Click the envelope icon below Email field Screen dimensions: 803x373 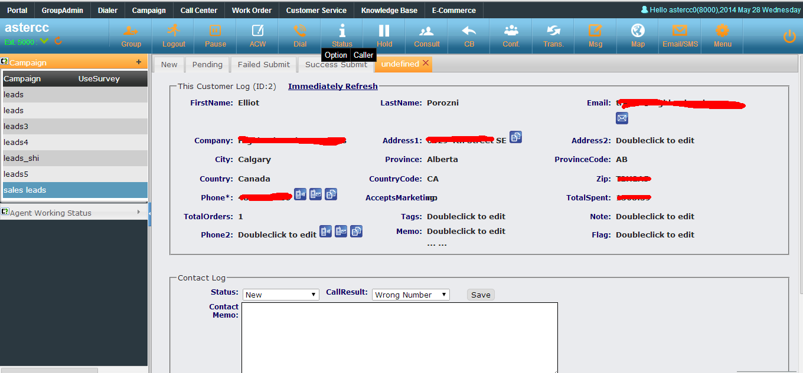[x=622, y=118]
